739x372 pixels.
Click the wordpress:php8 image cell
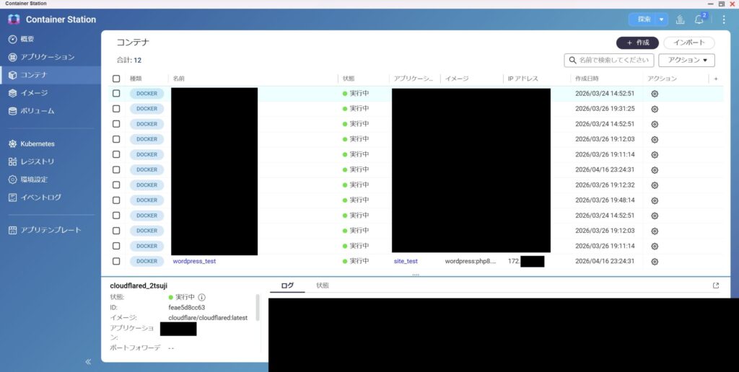click(471, 261)
